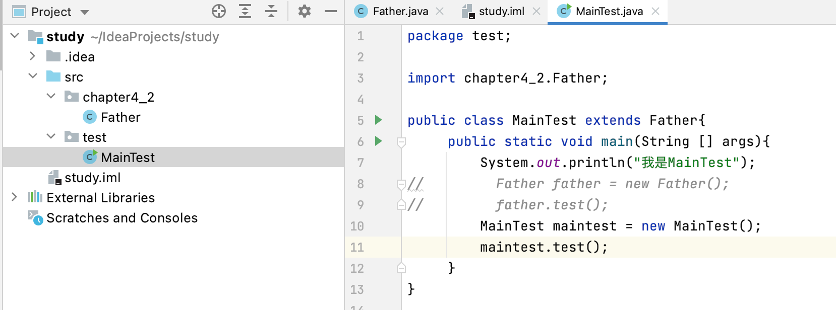Select the test package label
The image size is (836, 310).
(x=94, y=137)
